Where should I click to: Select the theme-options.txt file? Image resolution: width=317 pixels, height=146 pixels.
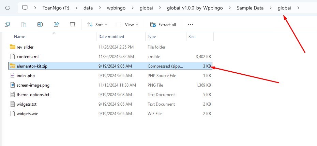33,94
